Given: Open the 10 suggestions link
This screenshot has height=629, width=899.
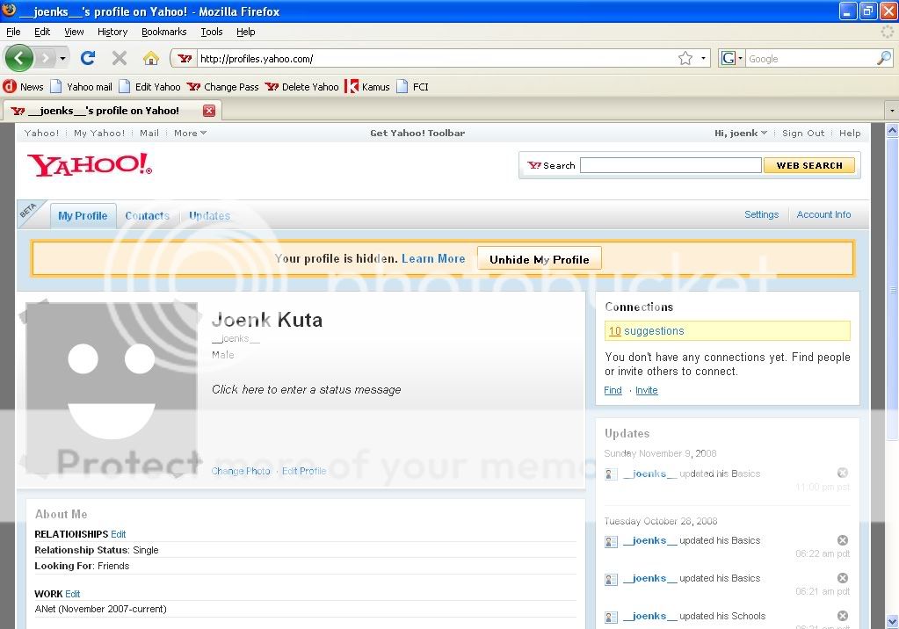Looking at the screenshot, I should 646,331.
